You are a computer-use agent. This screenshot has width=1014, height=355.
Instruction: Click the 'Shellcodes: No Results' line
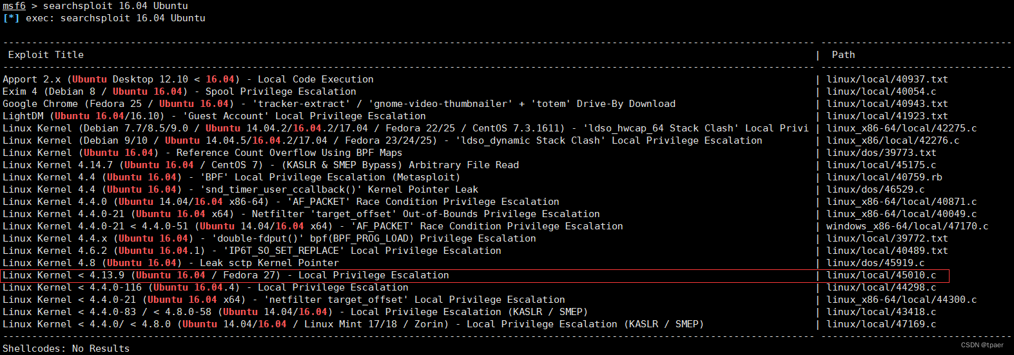[x=66, y=349]
